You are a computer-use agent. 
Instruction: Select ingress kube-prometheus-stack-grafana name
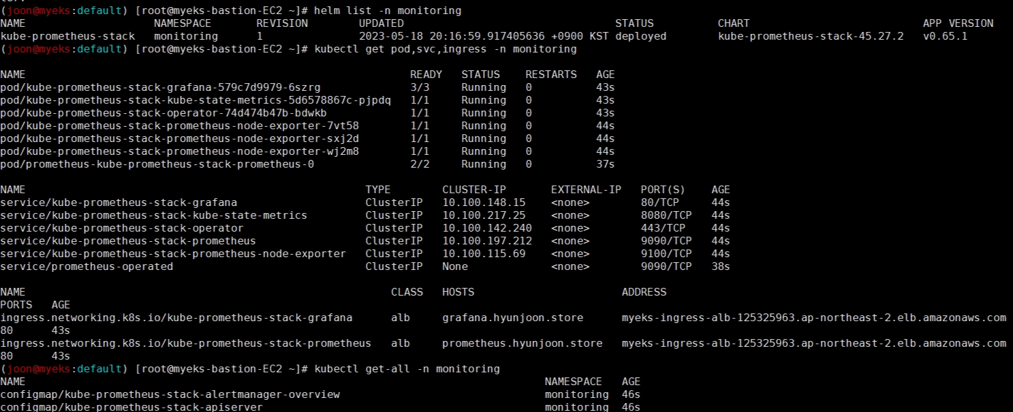(176, 317)
